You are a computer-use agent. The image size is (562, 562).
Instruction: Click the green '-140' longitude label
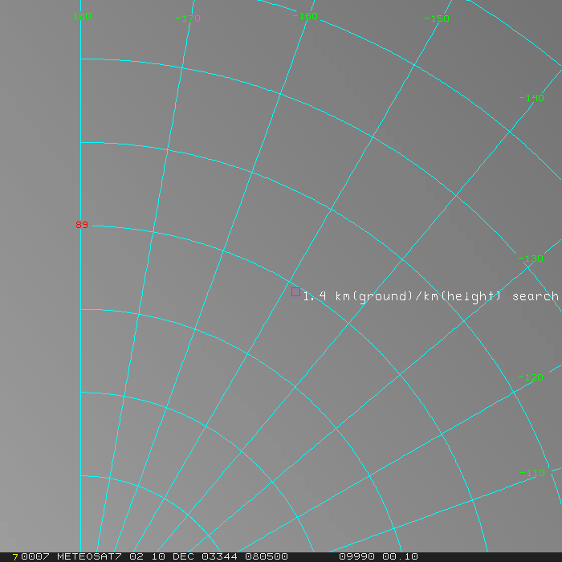pos(531,98)
